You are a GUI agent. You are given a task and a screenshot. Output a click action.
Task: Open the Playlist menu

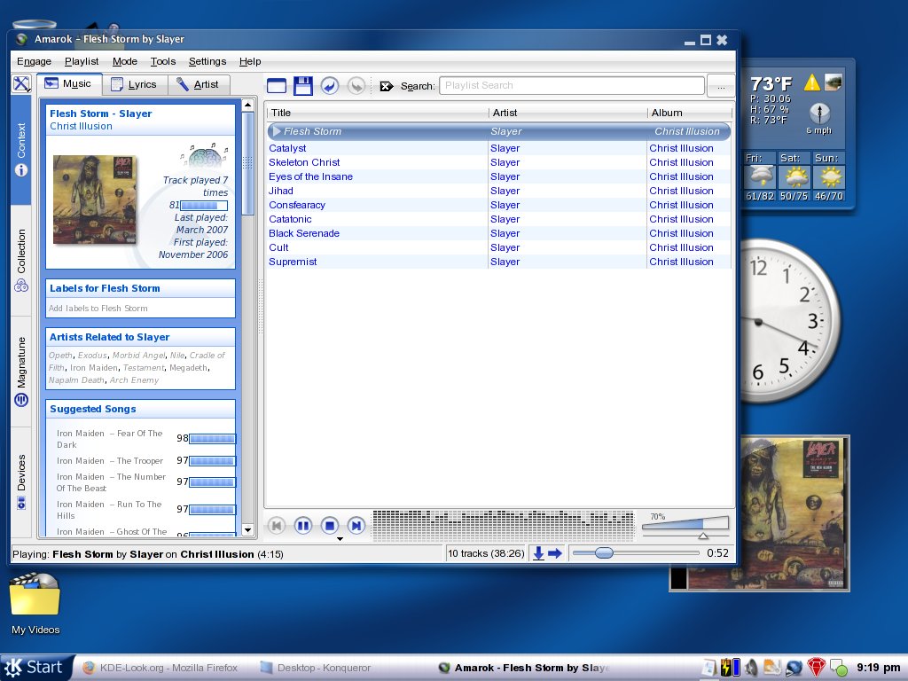click(x=82, y=61)
